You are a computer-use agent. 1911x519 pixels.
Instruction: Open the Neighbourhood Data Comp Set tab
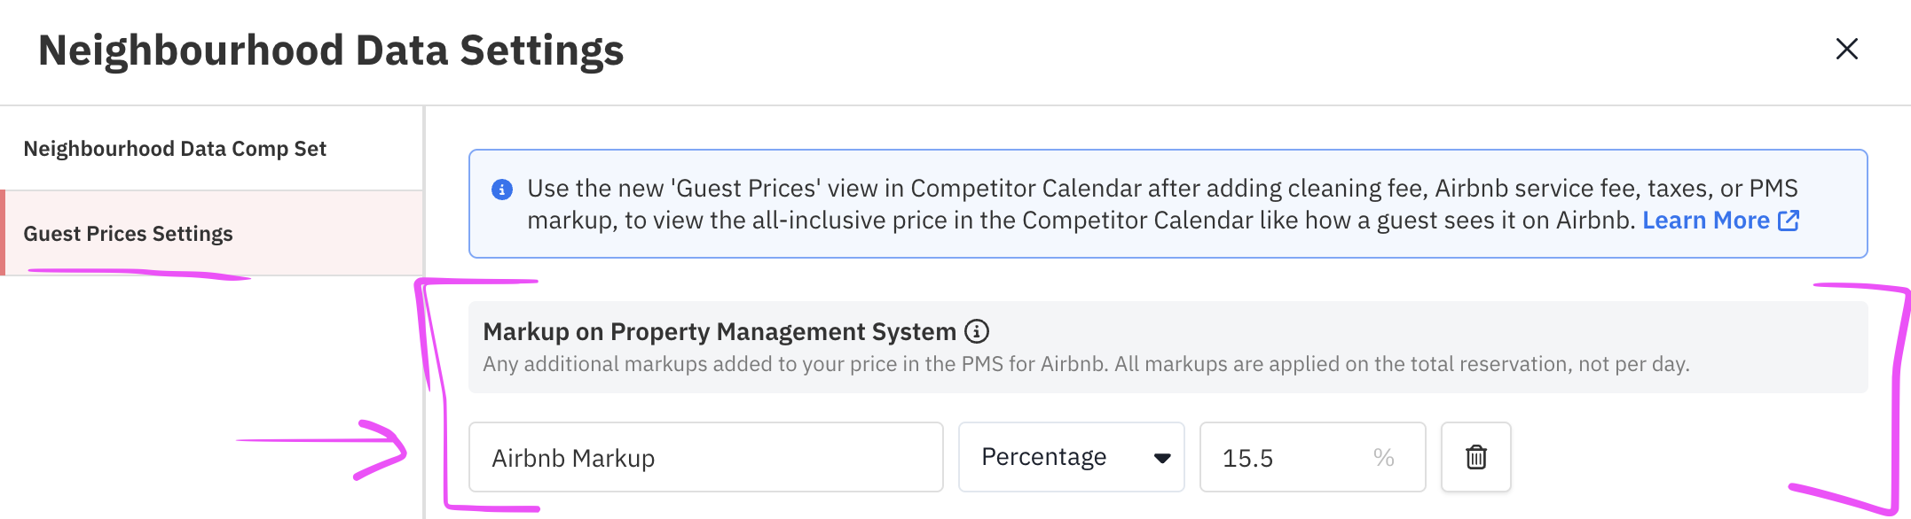175,149
